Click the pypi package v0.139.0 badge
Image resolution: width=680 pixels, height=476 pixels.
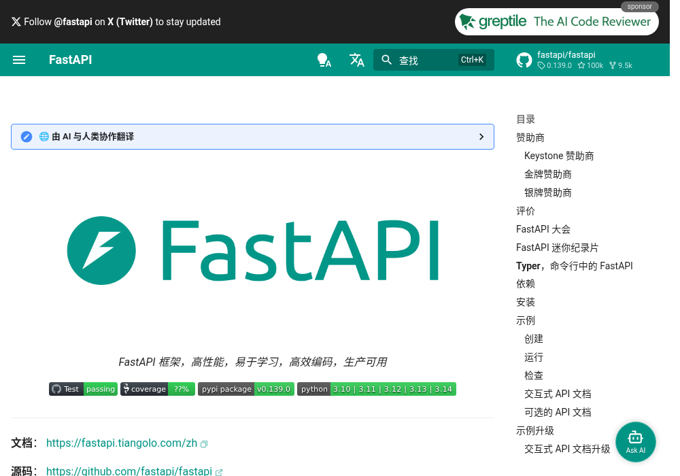pyautogui.click(x=246, y=389)
